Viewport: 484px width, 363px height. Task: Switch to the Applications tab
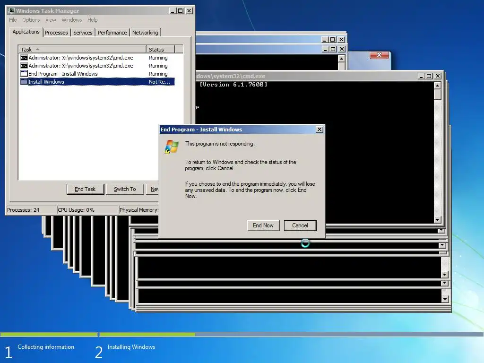coord(26,32)
